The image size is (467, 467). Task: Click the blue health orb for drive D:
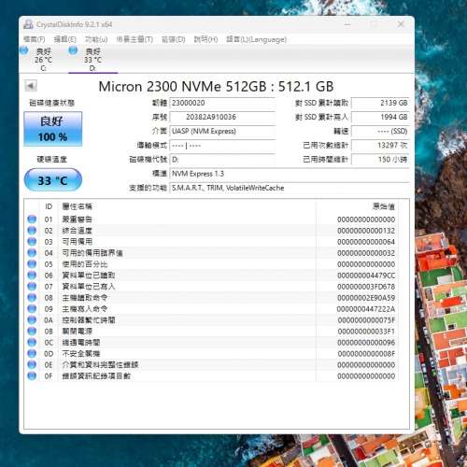point(73,50)
